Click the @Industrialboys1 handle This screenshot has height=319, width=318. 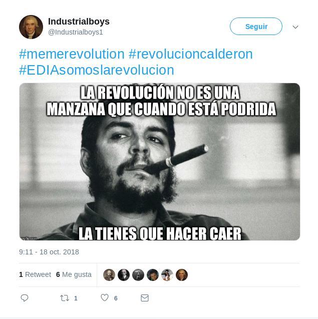tap(76, 32)
